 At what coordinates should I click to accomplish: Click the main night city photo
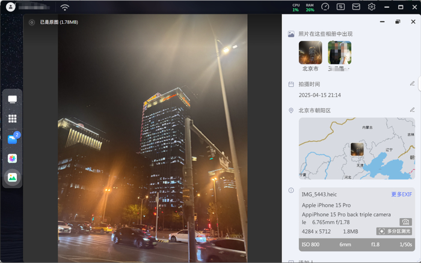point(153,138)
